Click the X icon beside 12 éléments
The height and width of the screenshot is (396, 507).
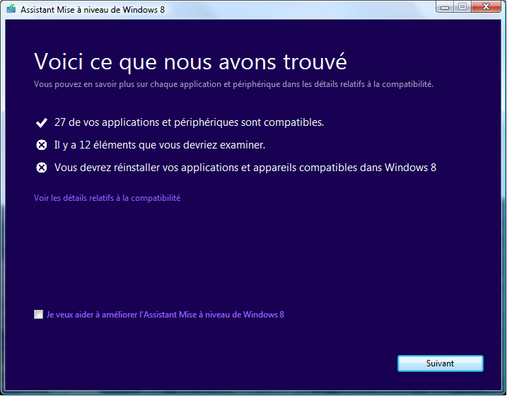42,145
